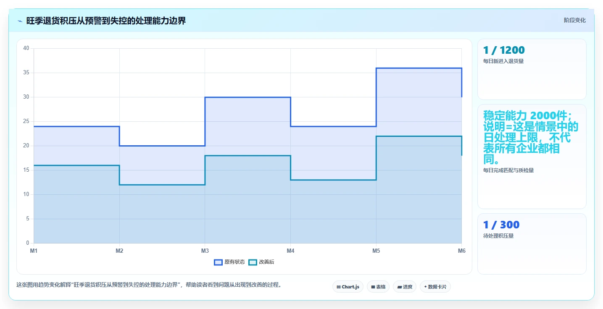603x309 pixels.
Task: Click the y-axis value 35
Action: coord(26,73)
